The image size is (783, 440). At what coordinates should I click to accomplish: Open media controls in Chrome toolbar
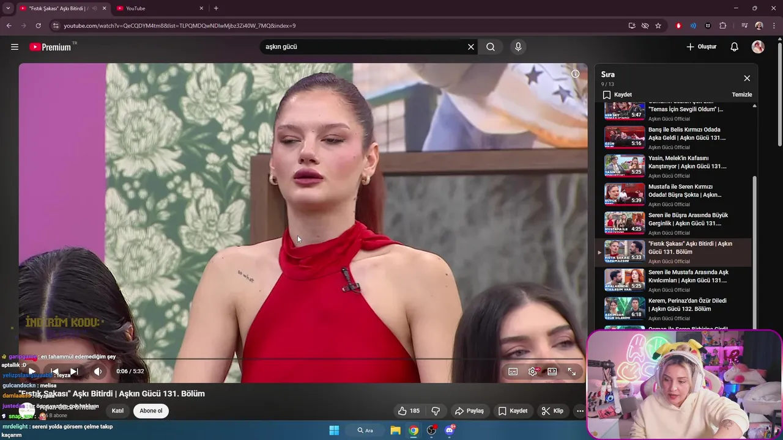(744, 26)
